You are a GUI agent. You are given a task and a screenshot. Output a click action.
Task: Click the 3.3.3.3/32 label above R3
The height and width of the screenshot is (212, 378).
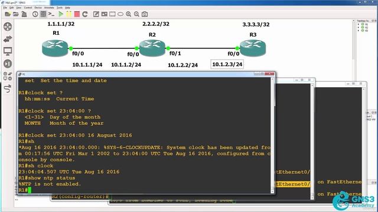coord(256,25)
